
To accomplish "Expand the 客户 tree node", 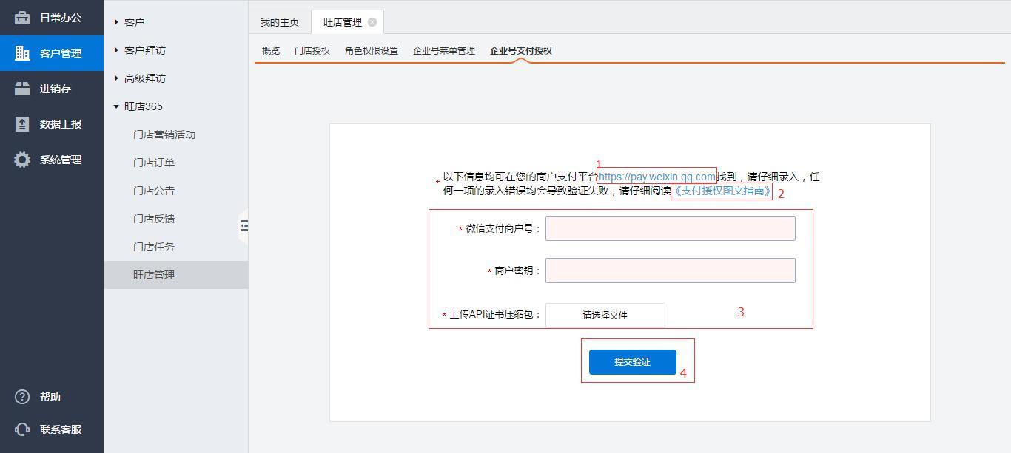I will coord(116,22).
